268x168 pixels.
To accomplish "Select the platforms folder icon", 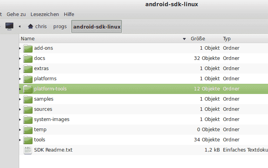I will (28, 79).
